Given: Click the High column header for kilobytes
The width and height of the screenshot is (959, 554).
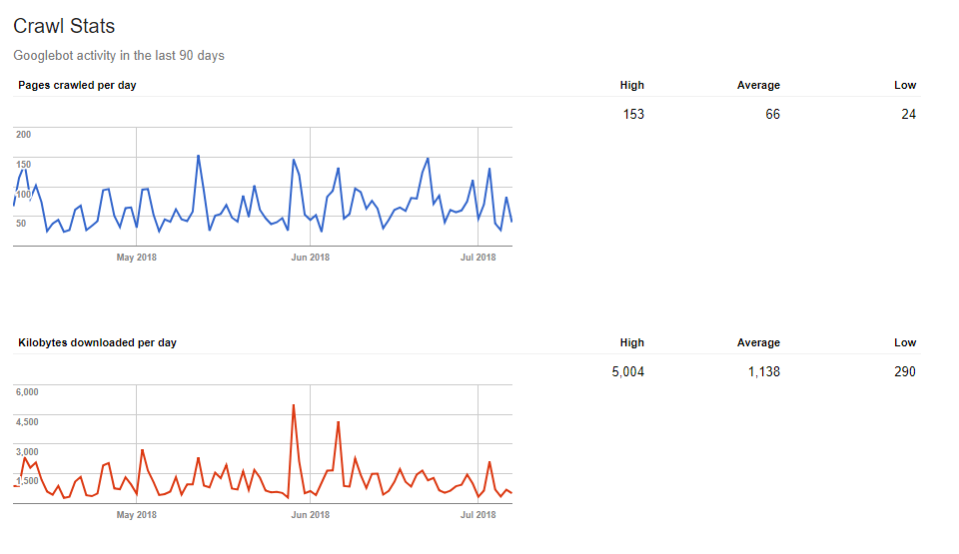Looking at the screenshot, I should [x=631, y=342].
